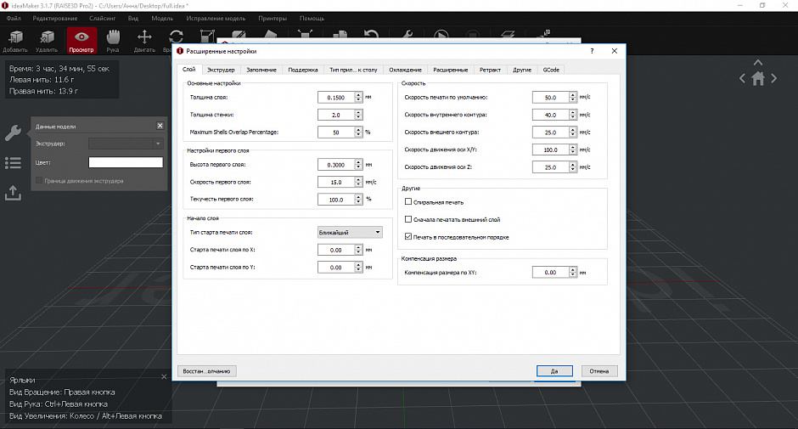The width and height of the screenshot is (798, 429).
Task: Click the white Цвет color swatch
Action: tap(126, 162)
